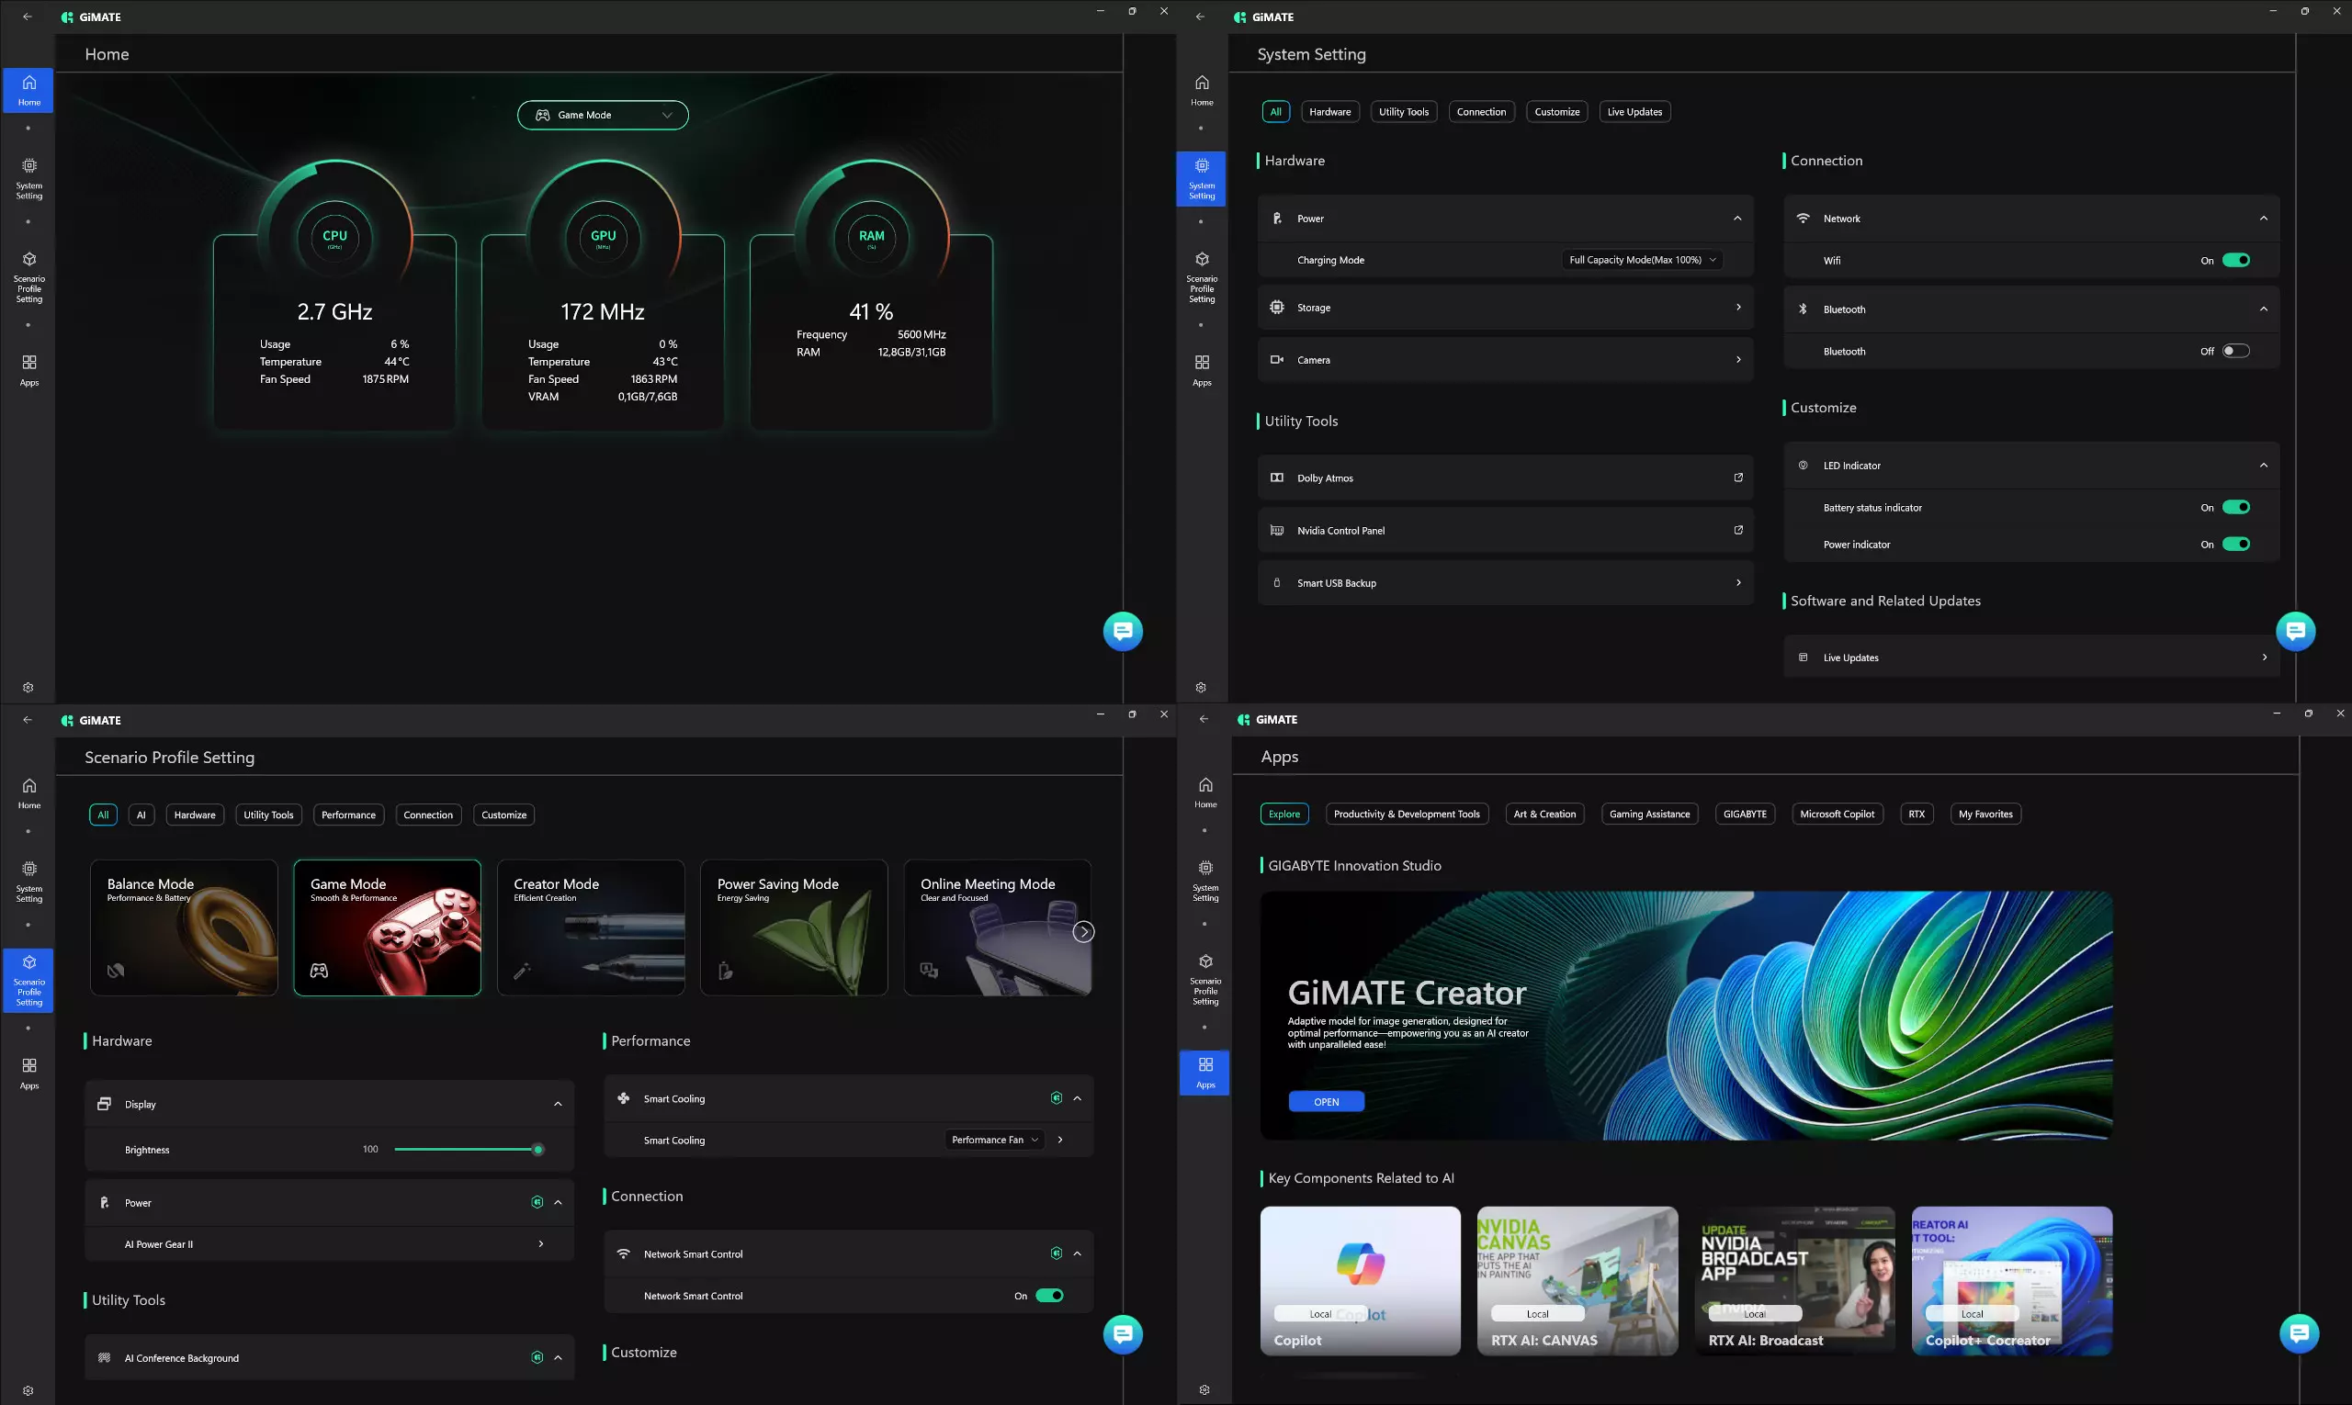Click the RAM gauge circle
Image resolution: width=2352 pixels, height=1405 pixels.
872,237
